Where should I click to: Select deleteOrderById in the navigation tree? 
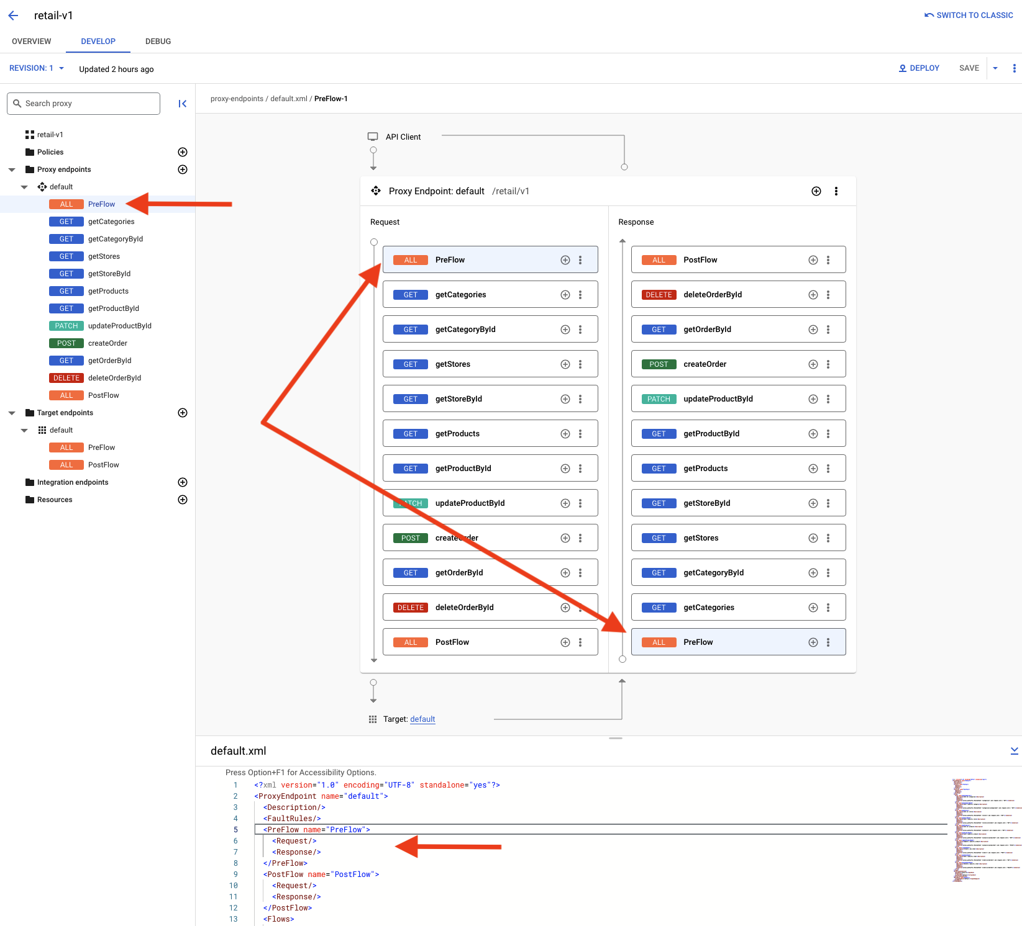[114, 378]
